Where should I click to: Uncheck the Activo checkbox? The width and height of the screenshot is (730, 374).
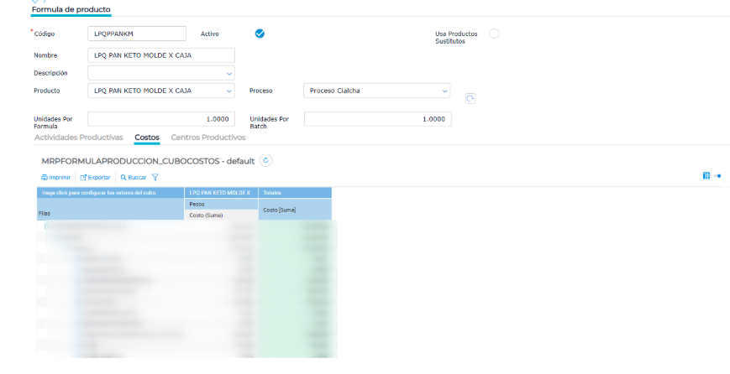(260, 34)
